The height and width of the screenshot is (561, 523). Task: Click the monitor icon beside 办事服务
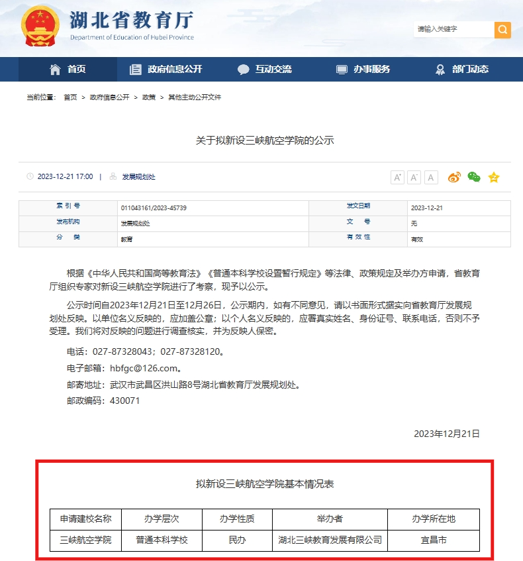342,70
